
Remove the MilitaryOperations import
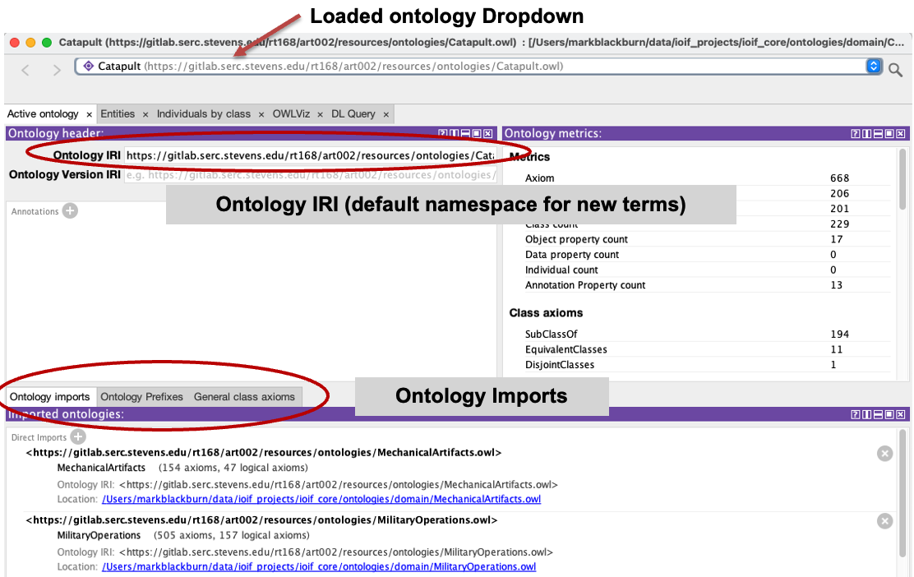pyautogui.click(x=884, y=521)
